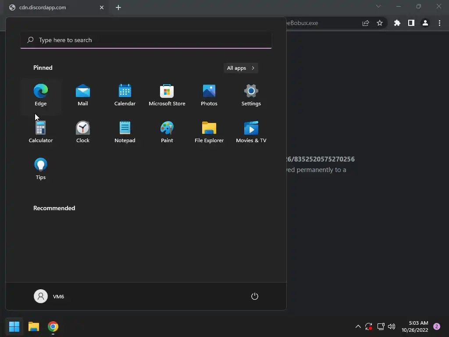The height and width of the screenshot is (337, 449).
Task: Open the volume tray icon
Action: tap(392, 326)
